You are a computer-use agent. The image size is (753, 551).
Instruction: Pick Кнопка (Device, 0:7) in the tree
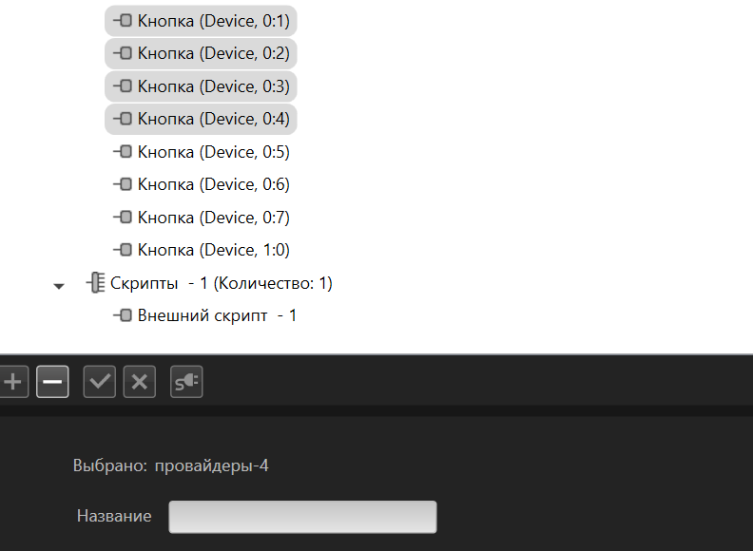click(x=213, y=218)
